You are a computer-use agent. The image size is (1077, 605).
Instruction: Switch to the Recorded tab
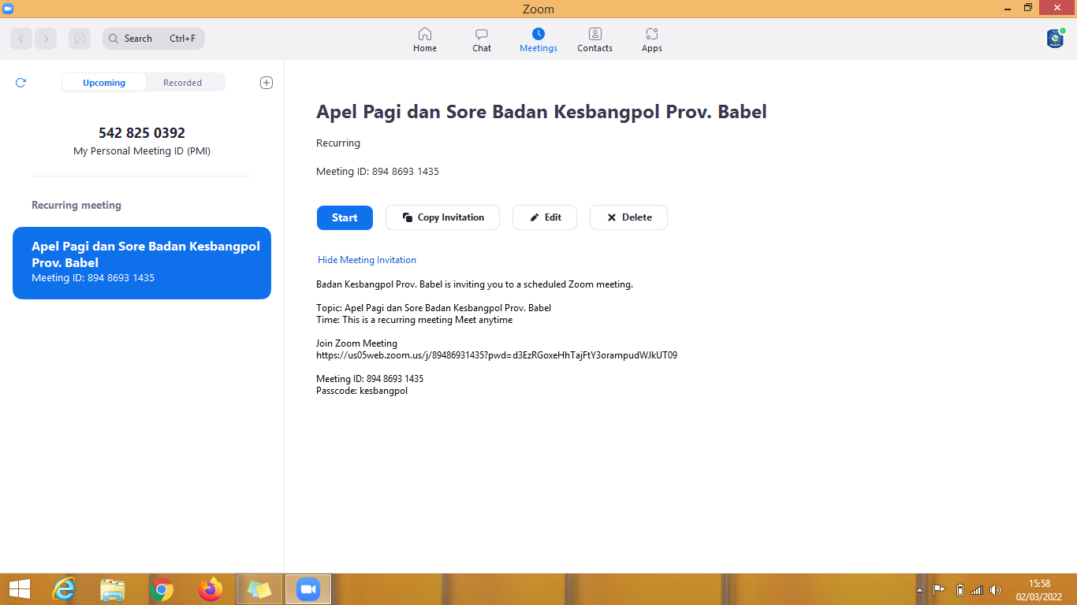tap(182, 83)
